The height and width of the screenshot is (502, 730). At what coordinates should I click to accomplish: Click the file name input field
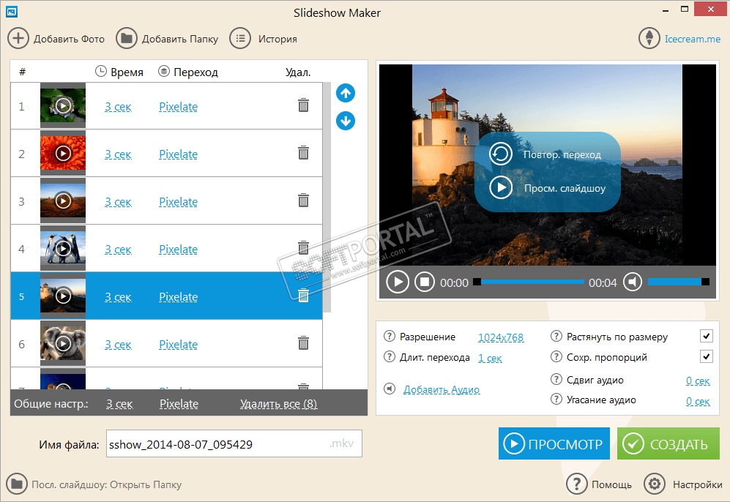coord(234,443)
